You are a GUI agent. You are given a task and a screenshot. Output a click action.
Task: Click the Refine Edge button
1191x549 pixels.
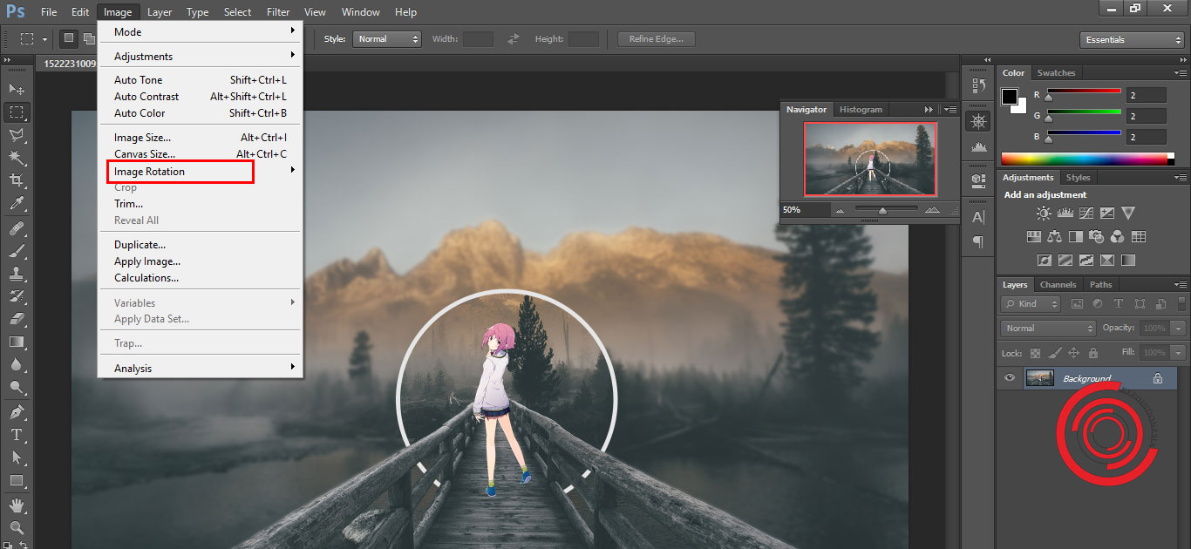click(656, 39)
